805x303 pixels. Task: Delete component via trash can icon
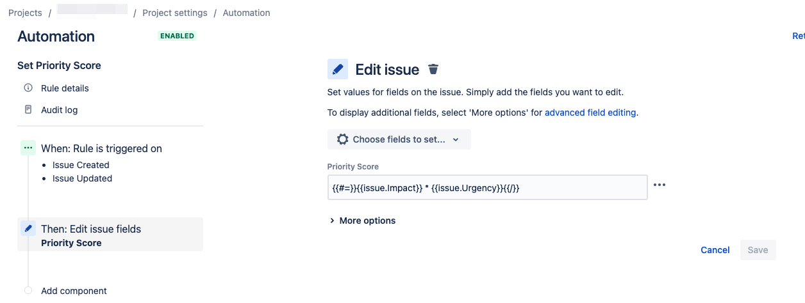(434, 69)
